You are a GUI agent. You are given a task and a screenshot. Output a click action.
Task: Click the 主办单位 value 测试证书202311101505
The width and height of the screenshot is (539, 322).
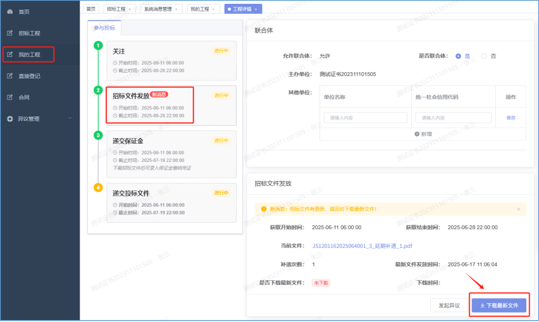click(x=347, y=74)
